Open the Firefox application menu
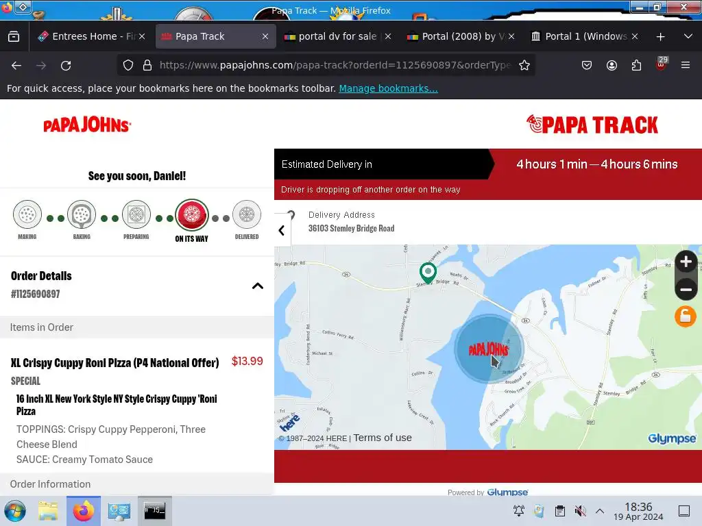 686,65
